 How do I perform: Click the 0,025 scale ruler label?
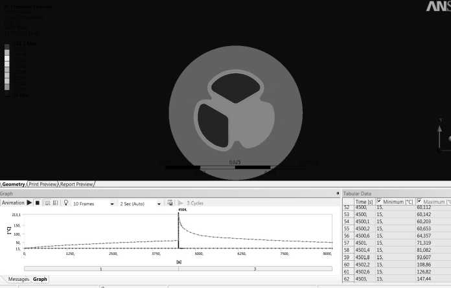tap(235, 162)
